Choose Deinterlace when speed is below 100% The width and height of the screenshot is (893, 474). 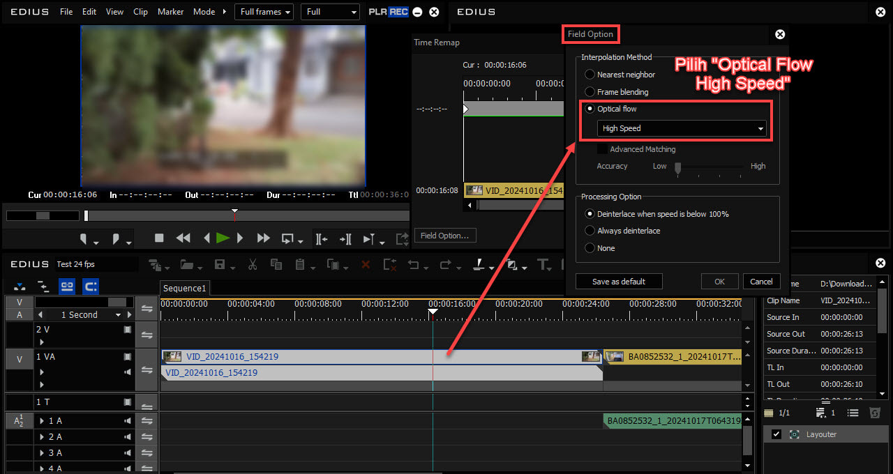click(590, 214)
